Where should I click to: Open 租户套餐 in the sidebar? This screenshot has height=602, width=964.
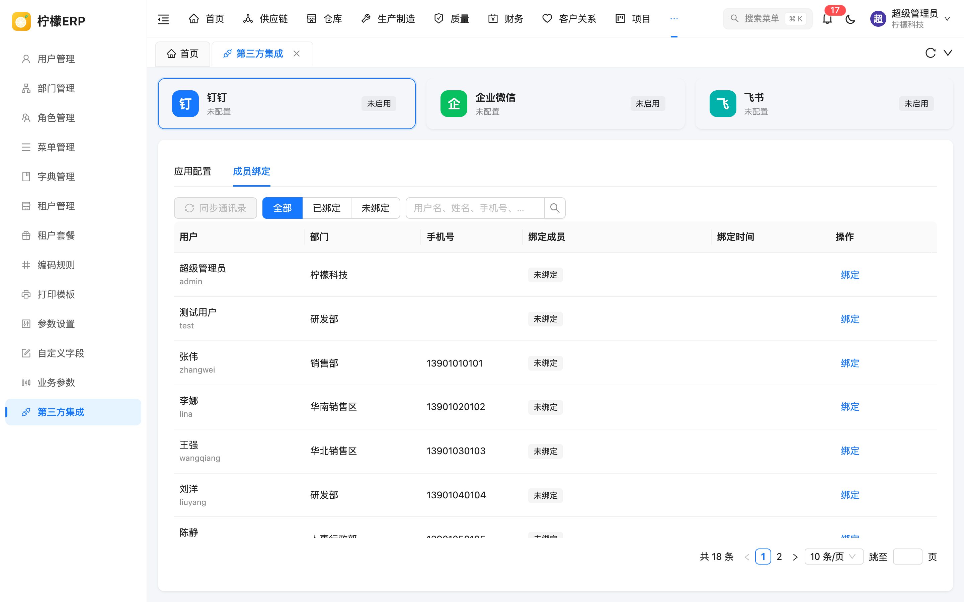tap(73, 235)
